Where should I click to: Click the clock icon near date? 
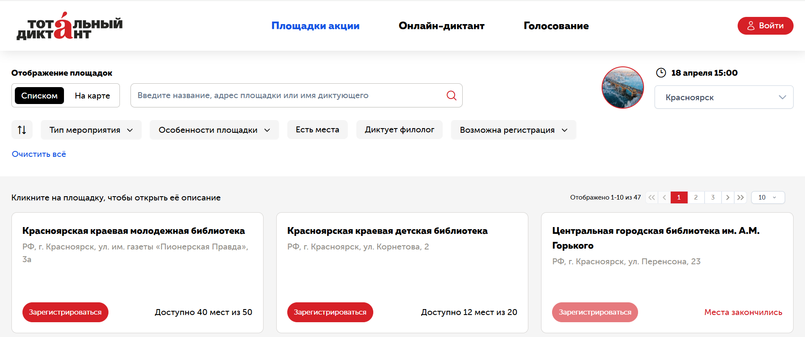[661, 73]
